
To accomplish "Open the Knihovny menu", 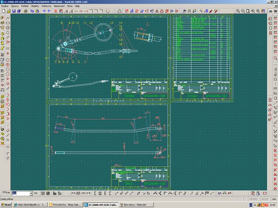I will point(46,6).
